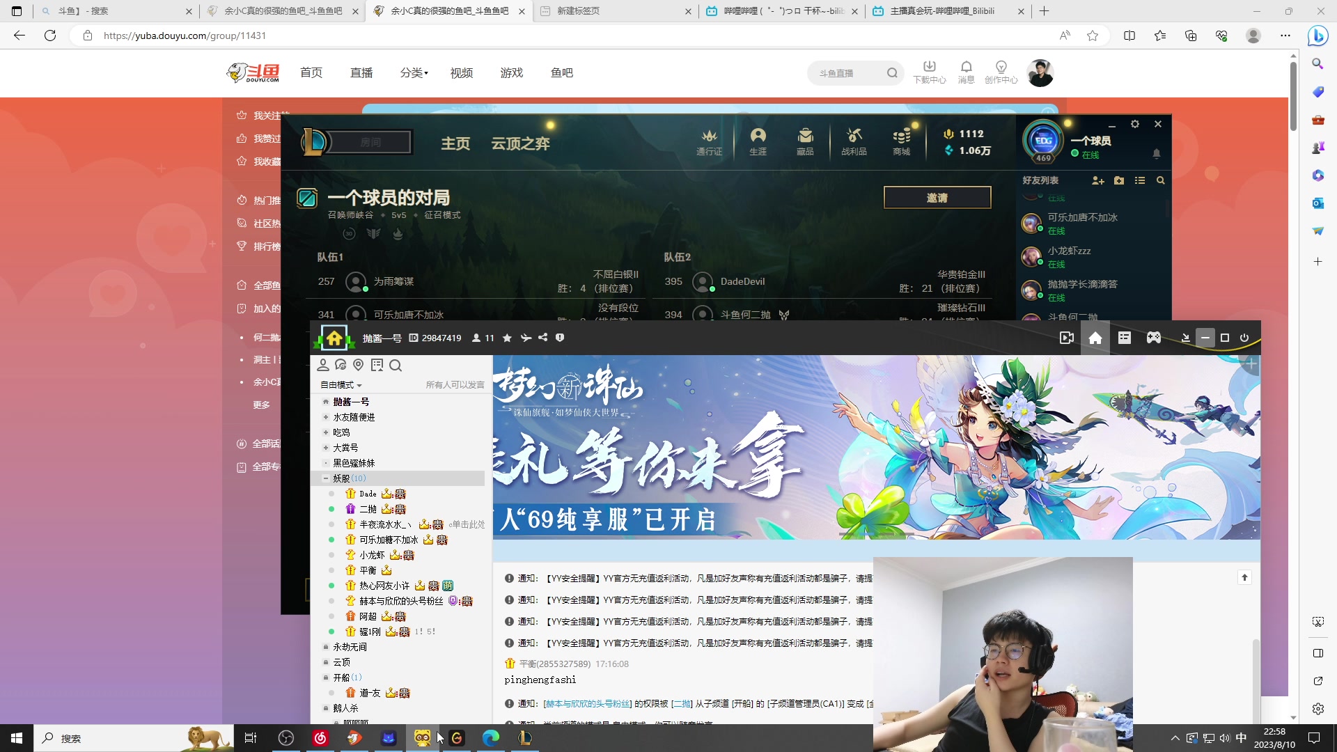
Task: Switch to the 新建标签页 browser tab
Action: (x=616, y=11)
